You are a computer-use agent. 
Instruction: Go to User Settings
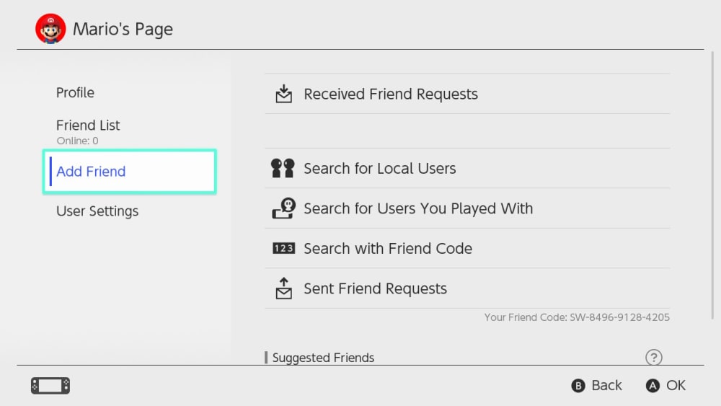pyautogui.click(x=97, y=211)
